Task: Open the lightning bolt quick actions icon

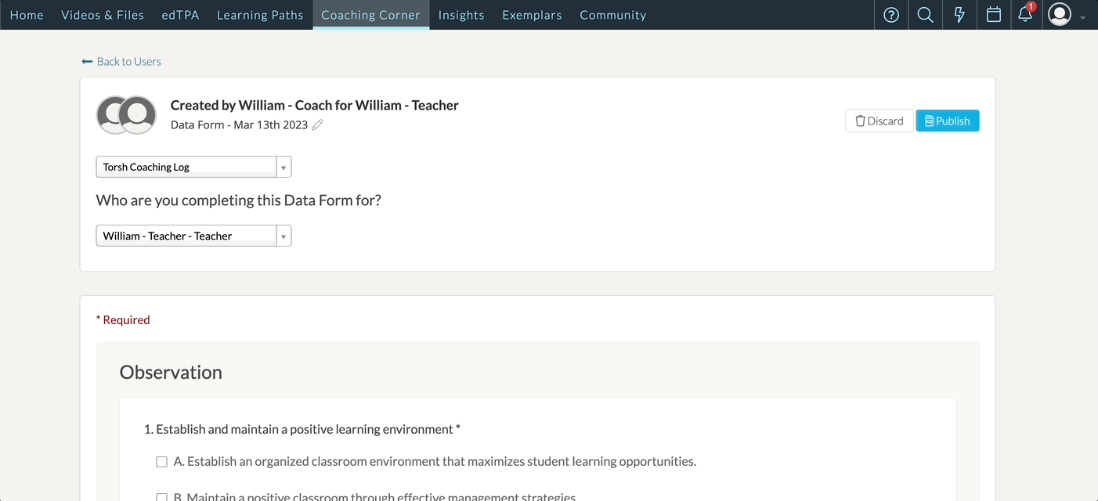Action: [959, 15]
